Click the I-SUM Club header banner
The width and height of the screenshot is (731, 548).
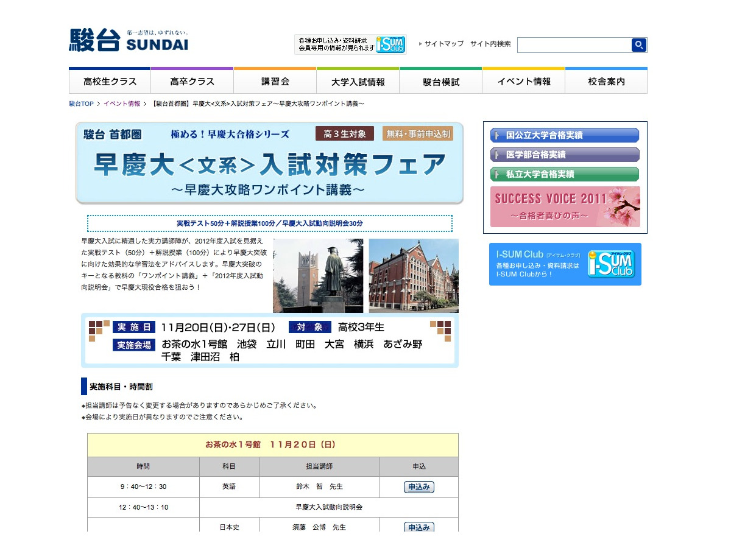(x=350, y=44)
